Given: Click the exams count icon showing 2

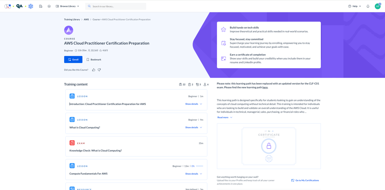Looking at the screenshot, I should [x=189, y=85].
